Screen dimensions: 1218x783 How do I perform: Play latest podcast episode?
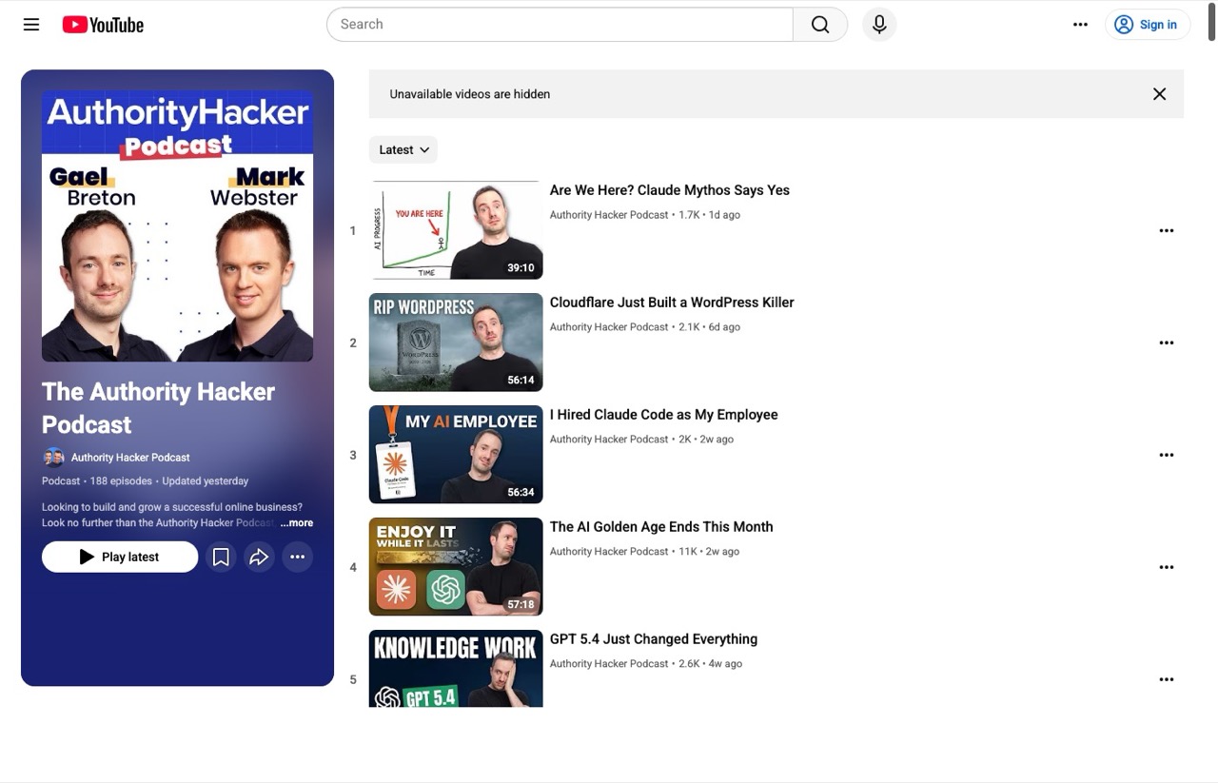tap(120, 557)
